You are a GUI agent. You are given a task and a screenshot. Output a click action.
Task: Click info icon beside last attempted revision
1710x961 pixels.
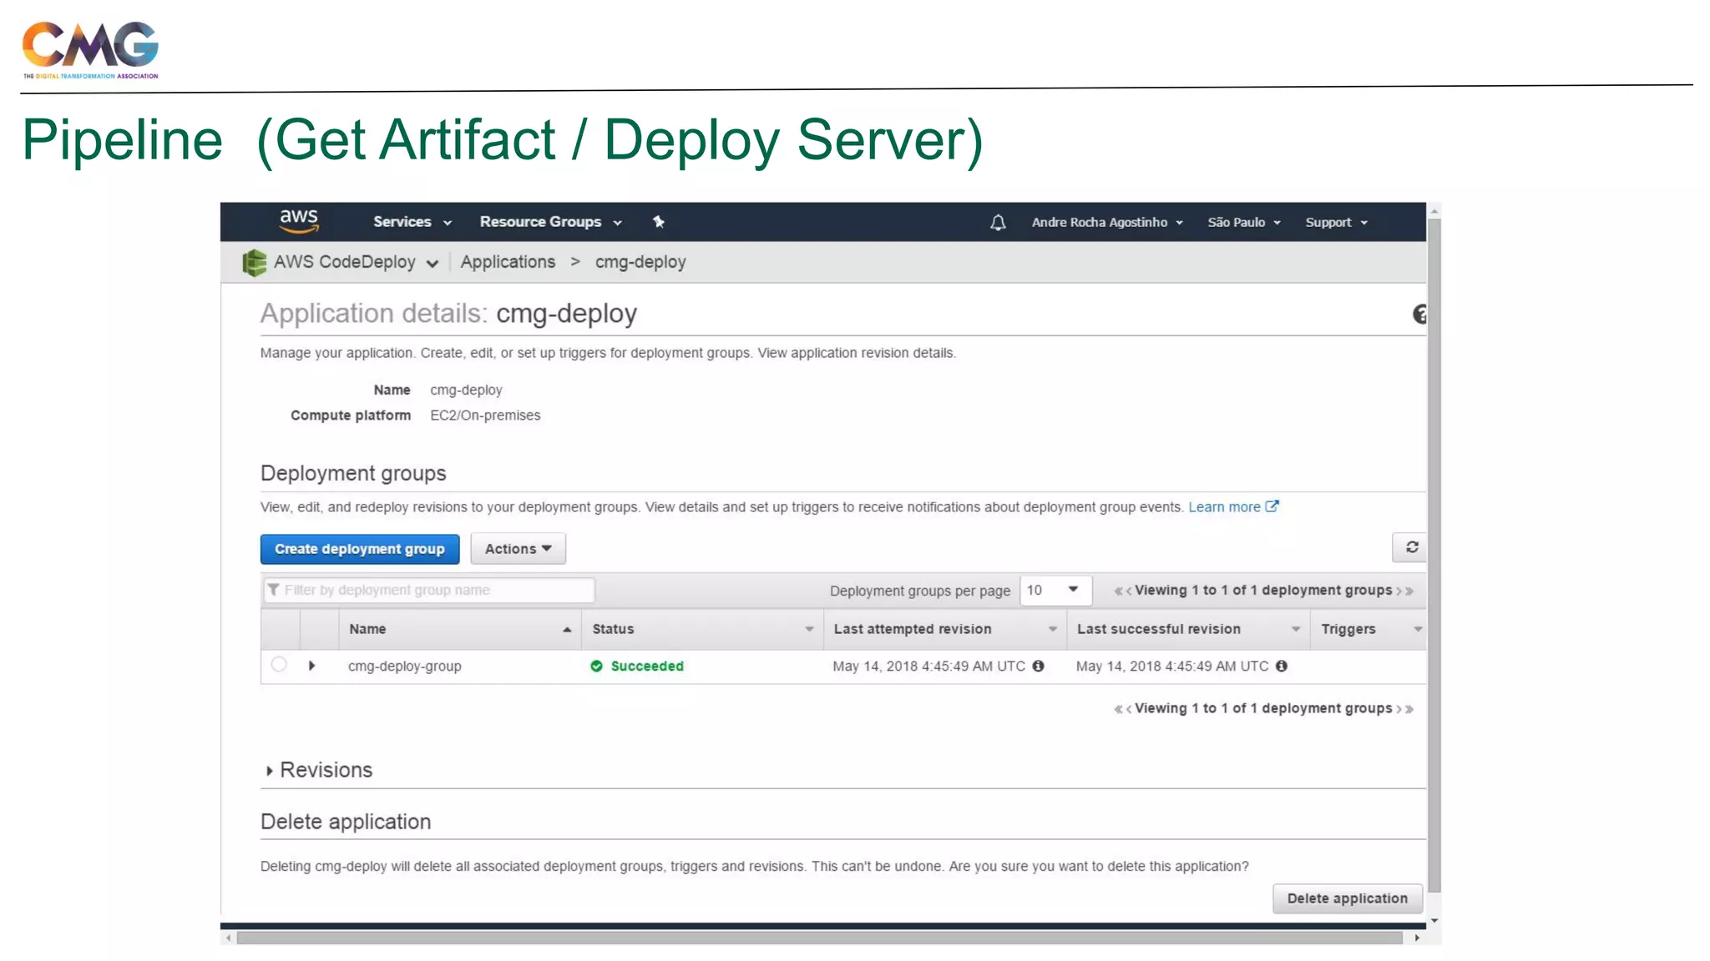tap(1038, 666)
